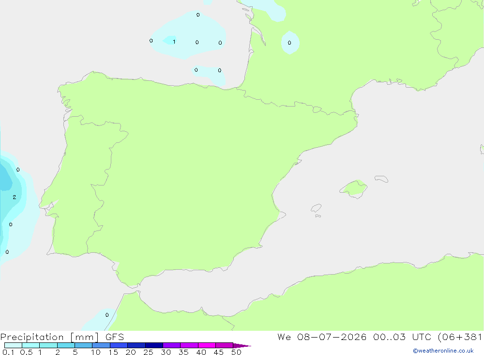Viewport: 484px width, 355px height.
Task: Click the 0.5–1 mm legend color swatch
Action: point(31,345)
